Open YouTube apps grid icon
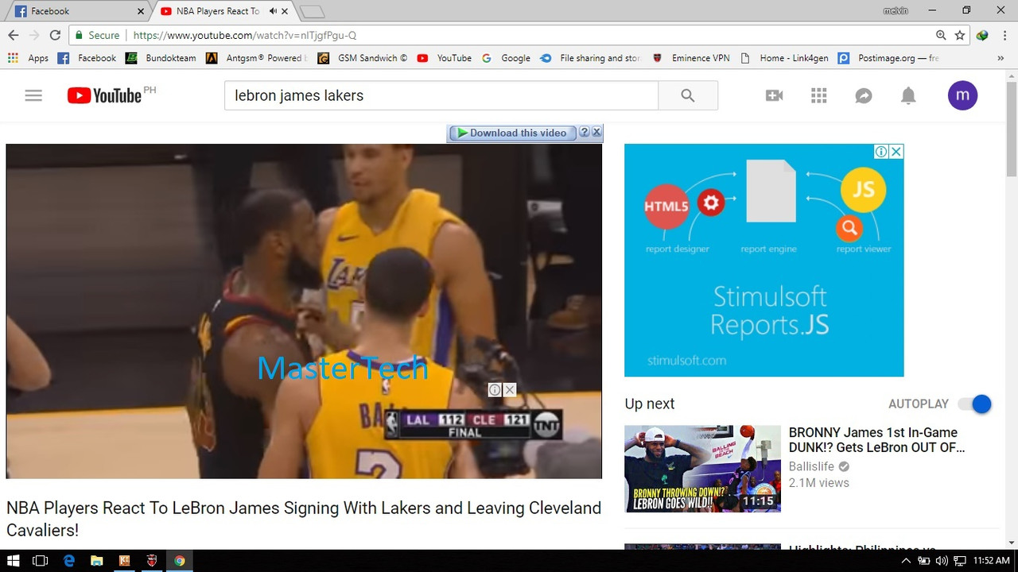The width and height of the screenshot is (1018, 572). click(x=819, y=95)
